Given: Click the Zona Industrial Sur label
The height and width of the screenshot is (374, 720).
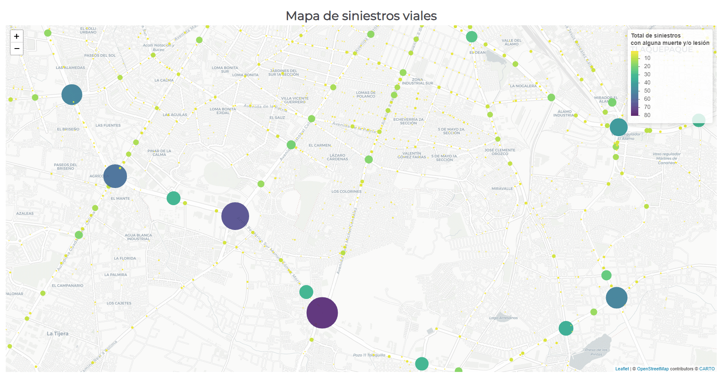Looking at the screenshot, I should click(417, 81).
